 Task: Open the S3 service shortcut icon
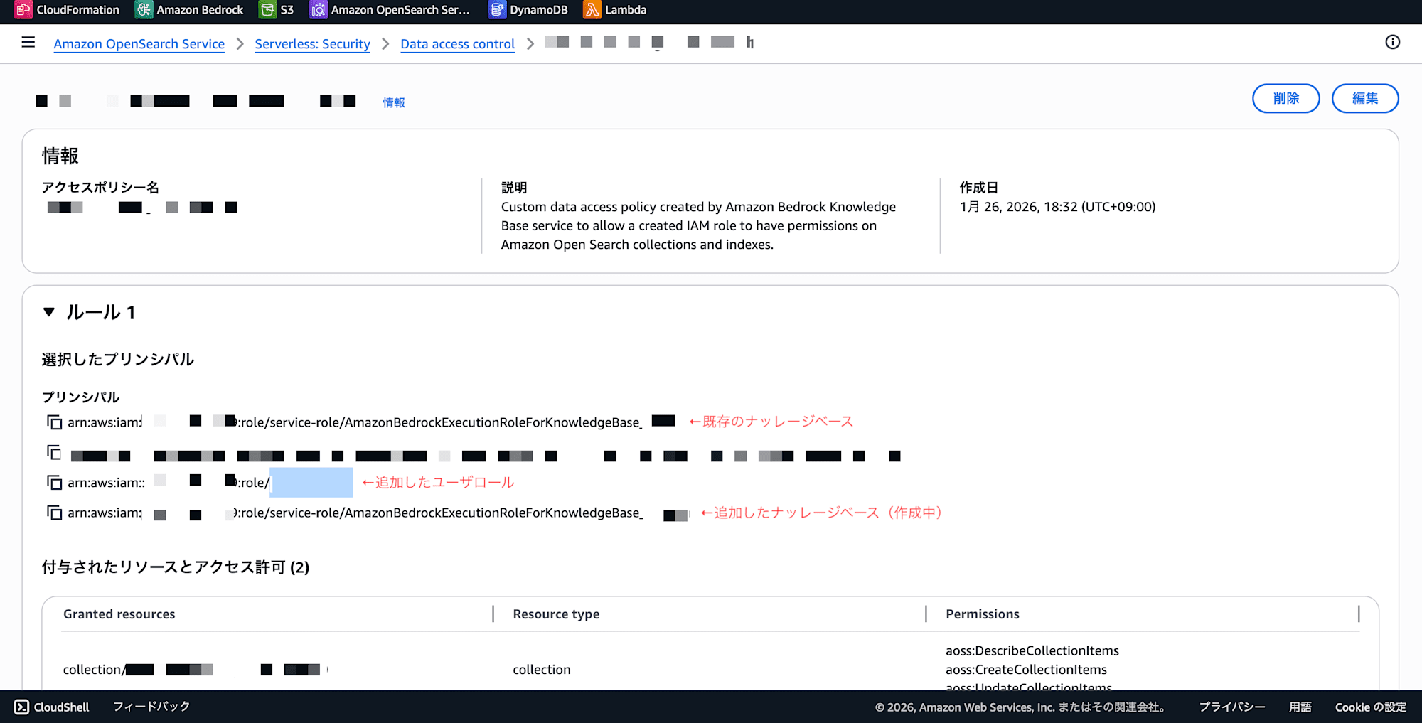pos(267,9)
